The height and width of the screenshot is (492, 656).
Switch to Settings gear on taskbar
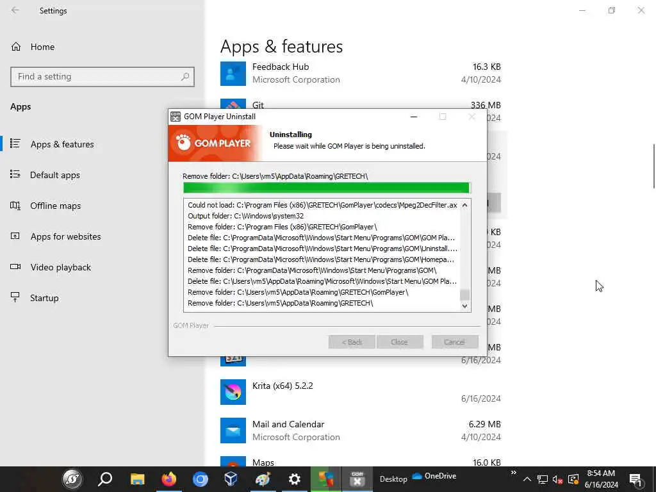(x=295, y=479)
